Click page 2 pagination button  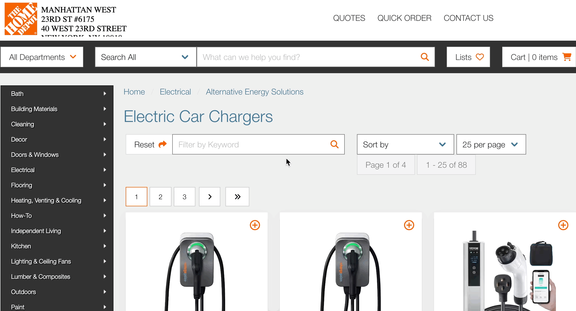coord(161,196)
